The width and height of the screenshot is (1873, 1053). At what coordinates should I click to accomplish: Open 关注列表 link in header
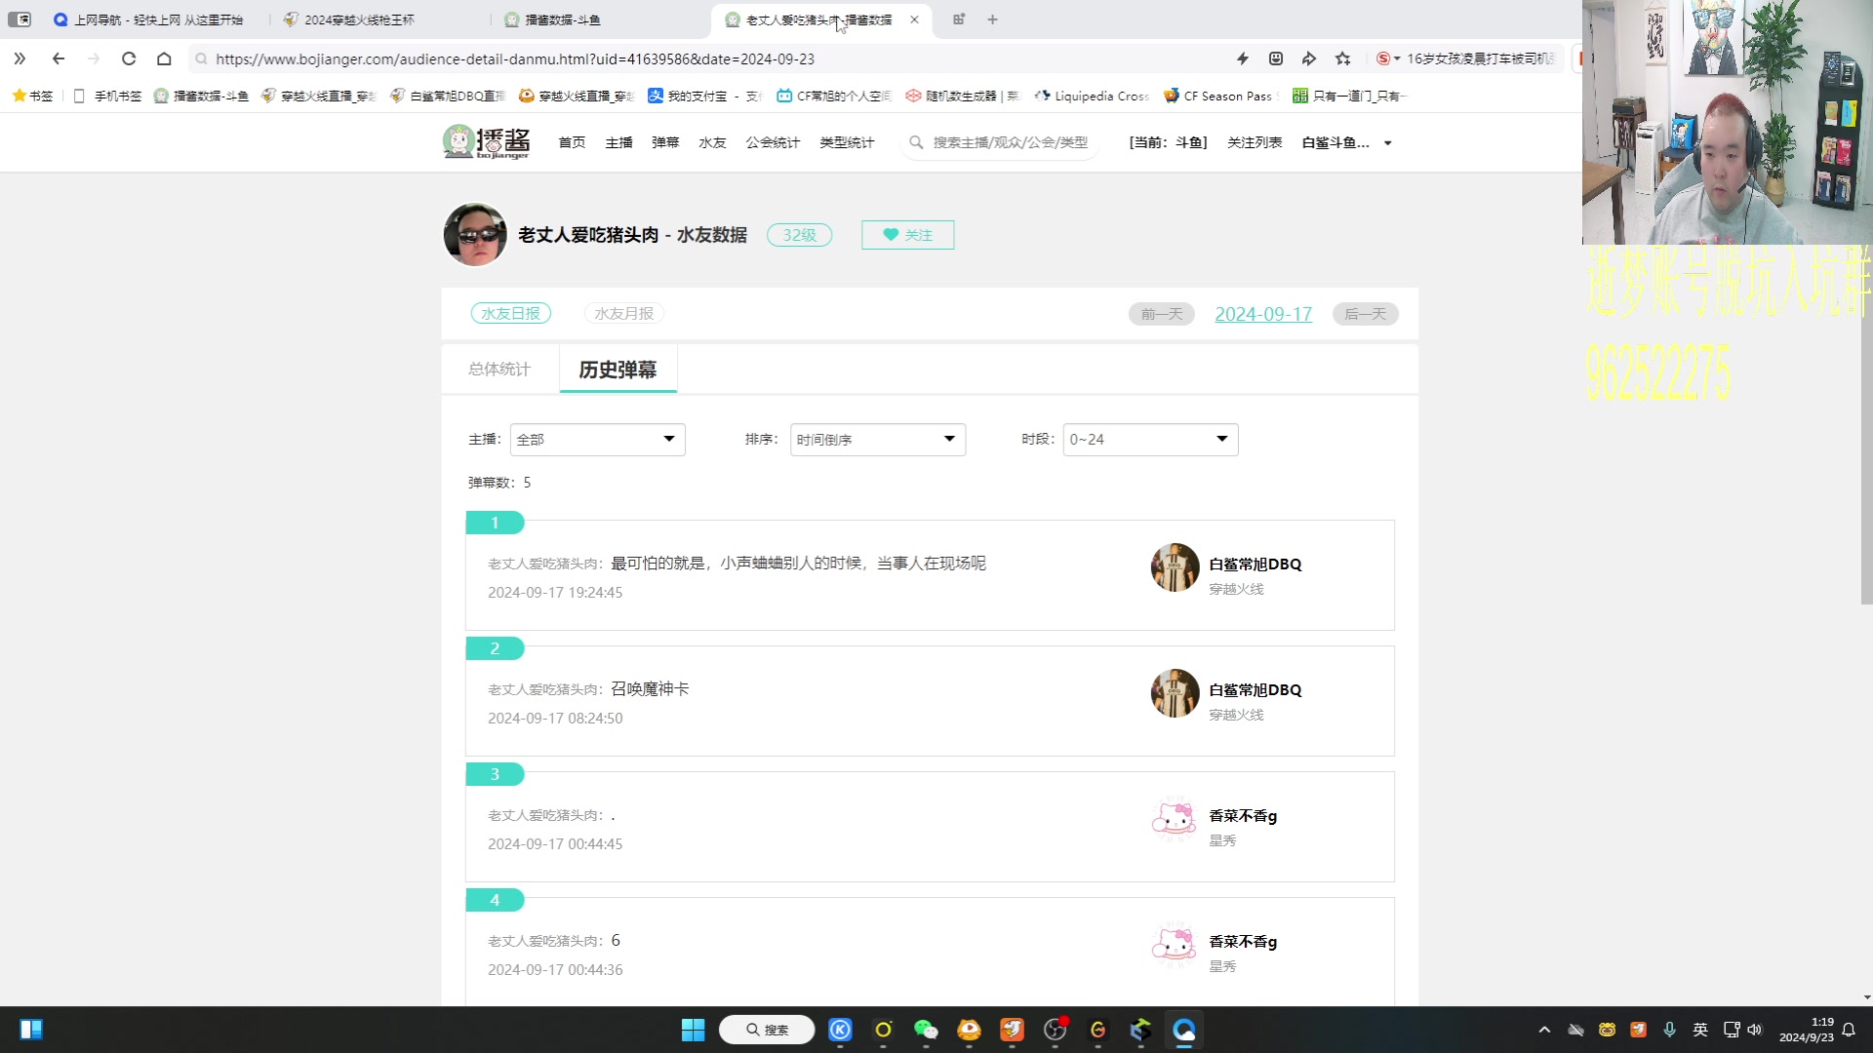click(1255, 142)
